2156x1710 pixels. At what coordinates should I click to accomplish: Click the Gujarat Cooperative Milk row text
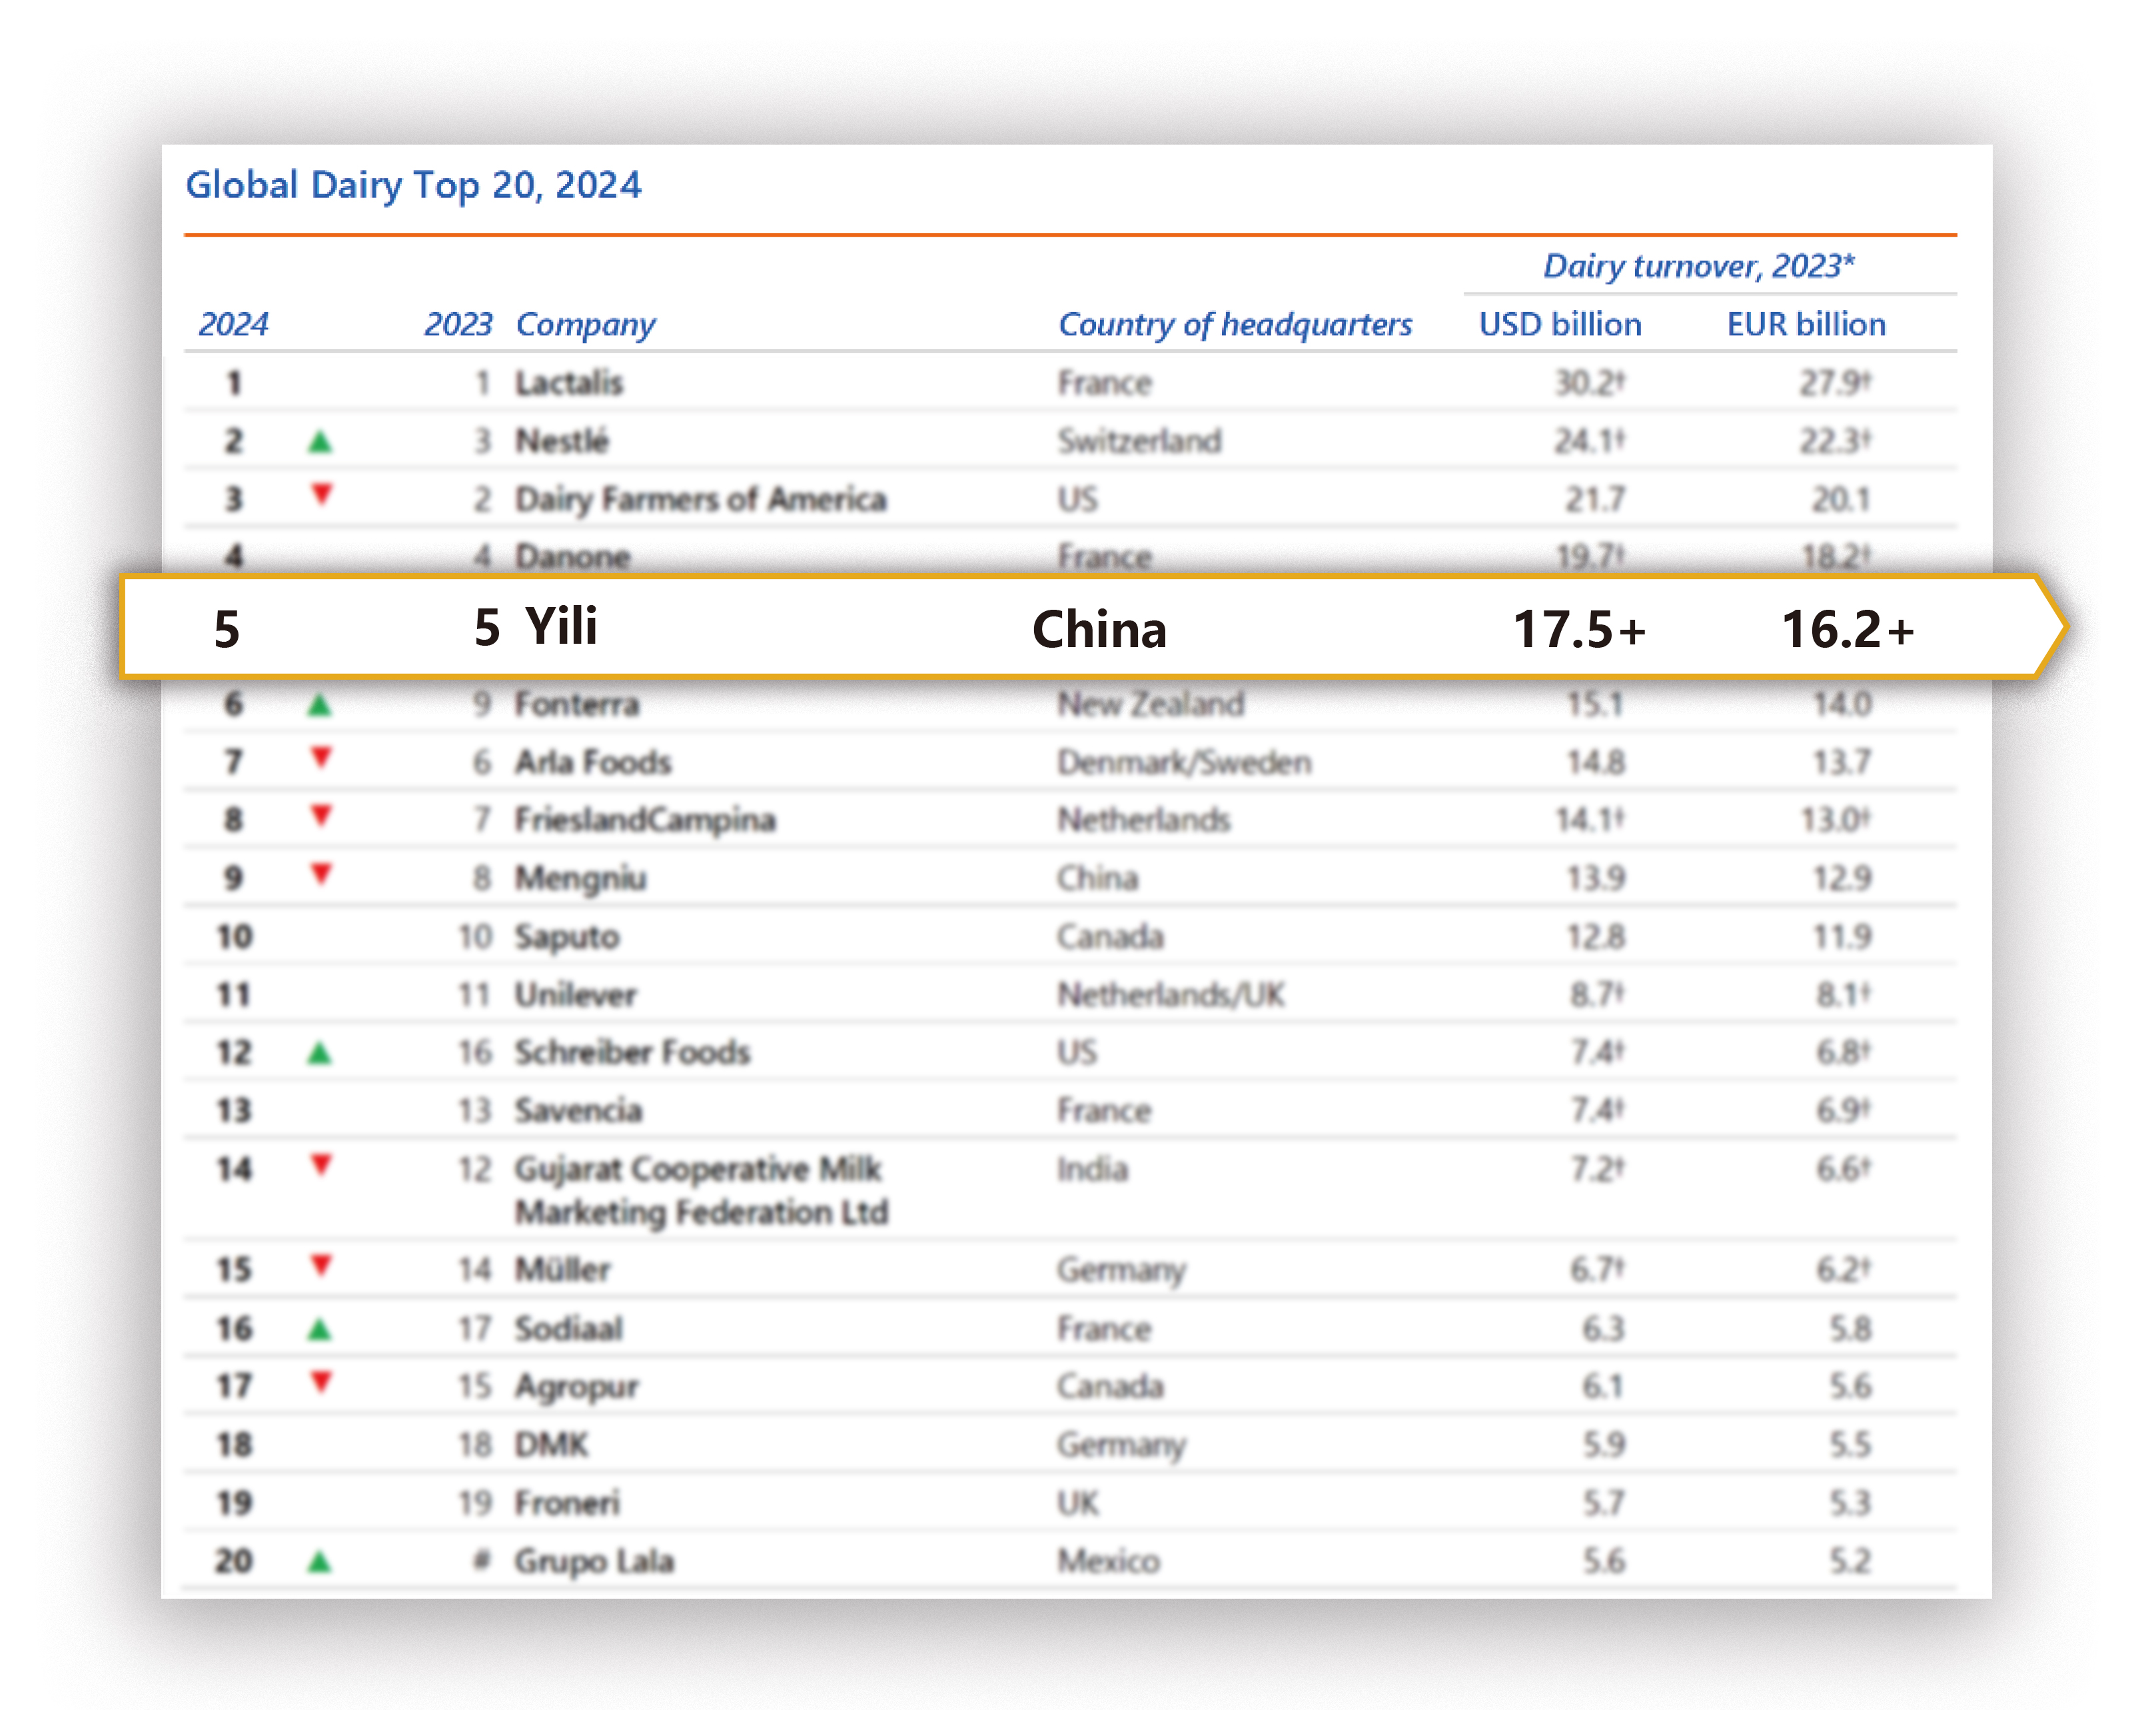point(698,1168)
